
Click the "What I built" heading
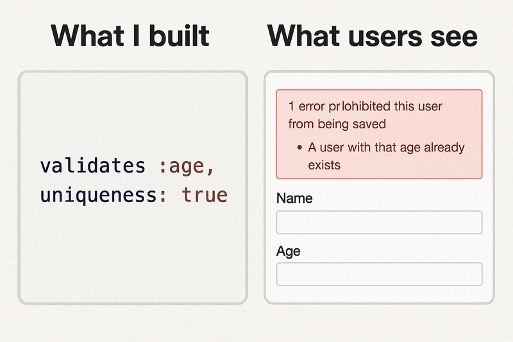[x=130, y=35]
